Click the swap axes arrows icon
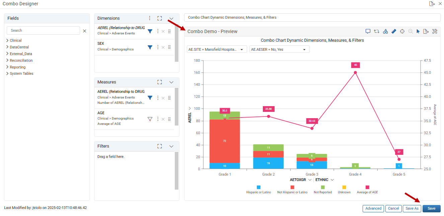The image size is (444, 216). pyautogui.click(x=376, y=31)
